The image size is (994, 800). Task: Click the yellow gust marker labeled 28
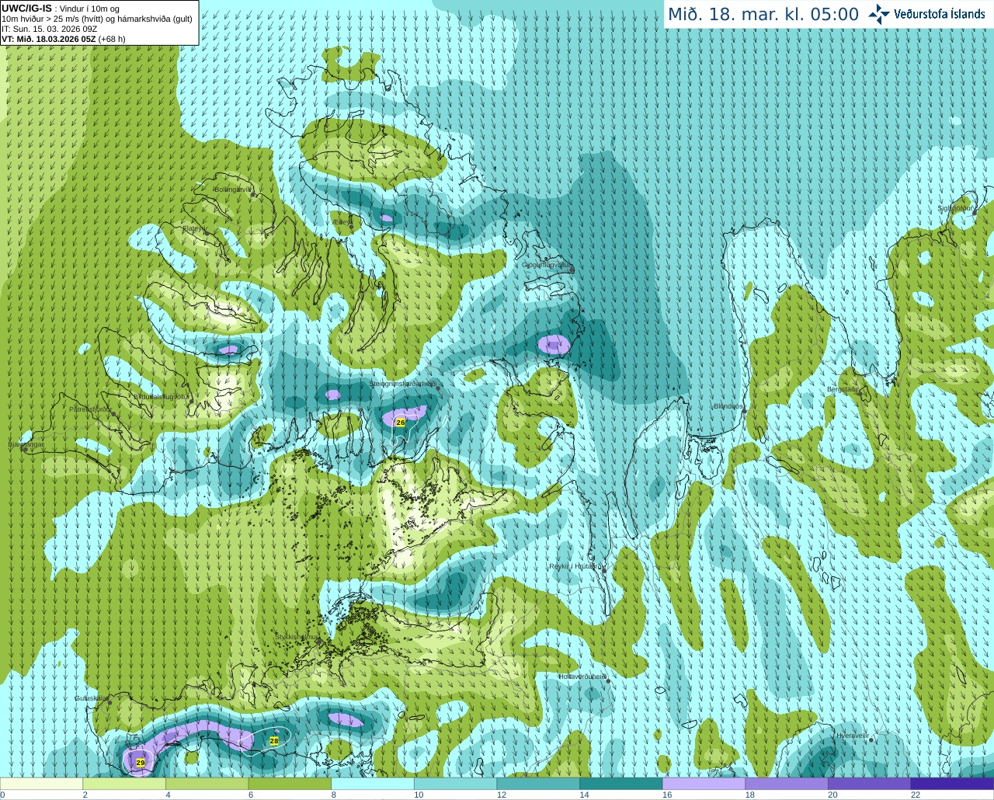[x=274, y=741]
